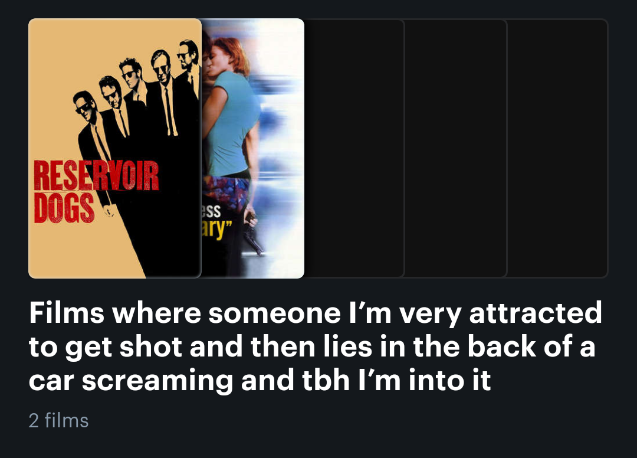Select the first empty poster slot
Screen dimensions: 637x458
[354, 148]
